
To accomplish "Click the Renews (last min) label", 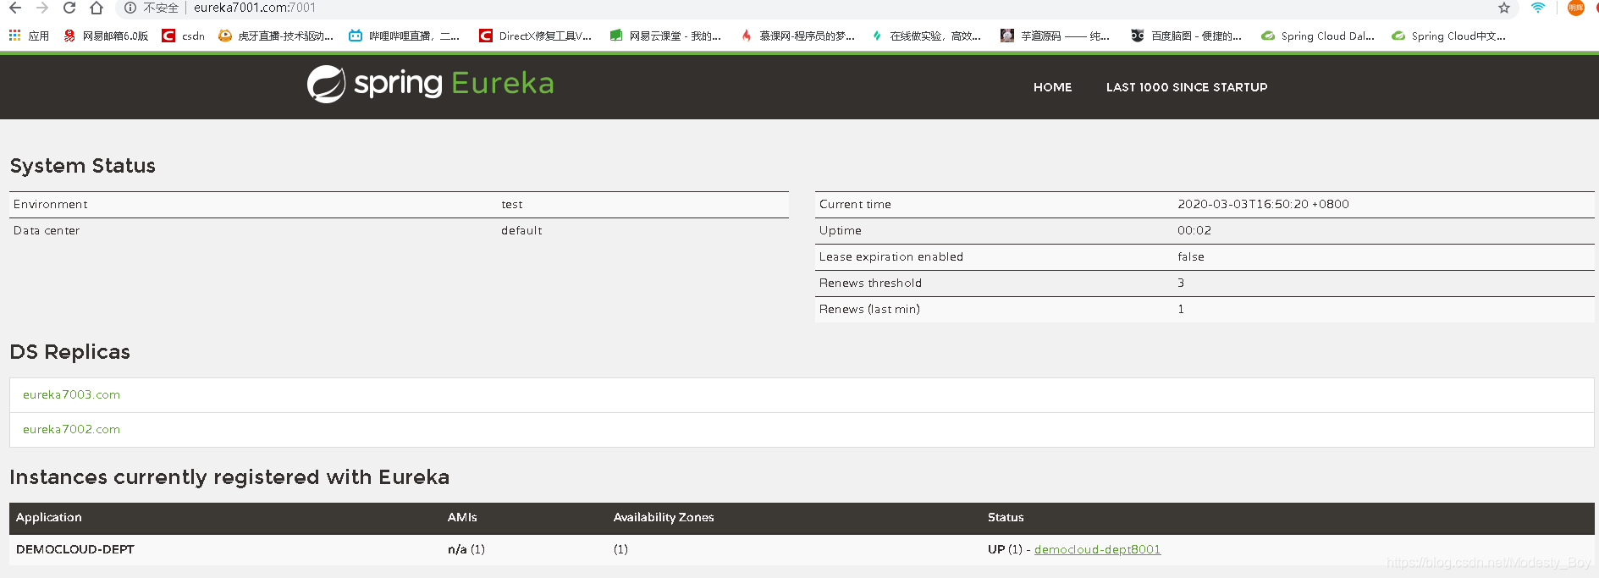I will click(x=869, y=309).
